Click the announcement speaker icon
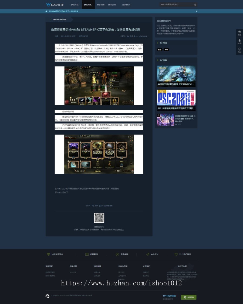This screenshot has width=243, height=304. (46, 11)
